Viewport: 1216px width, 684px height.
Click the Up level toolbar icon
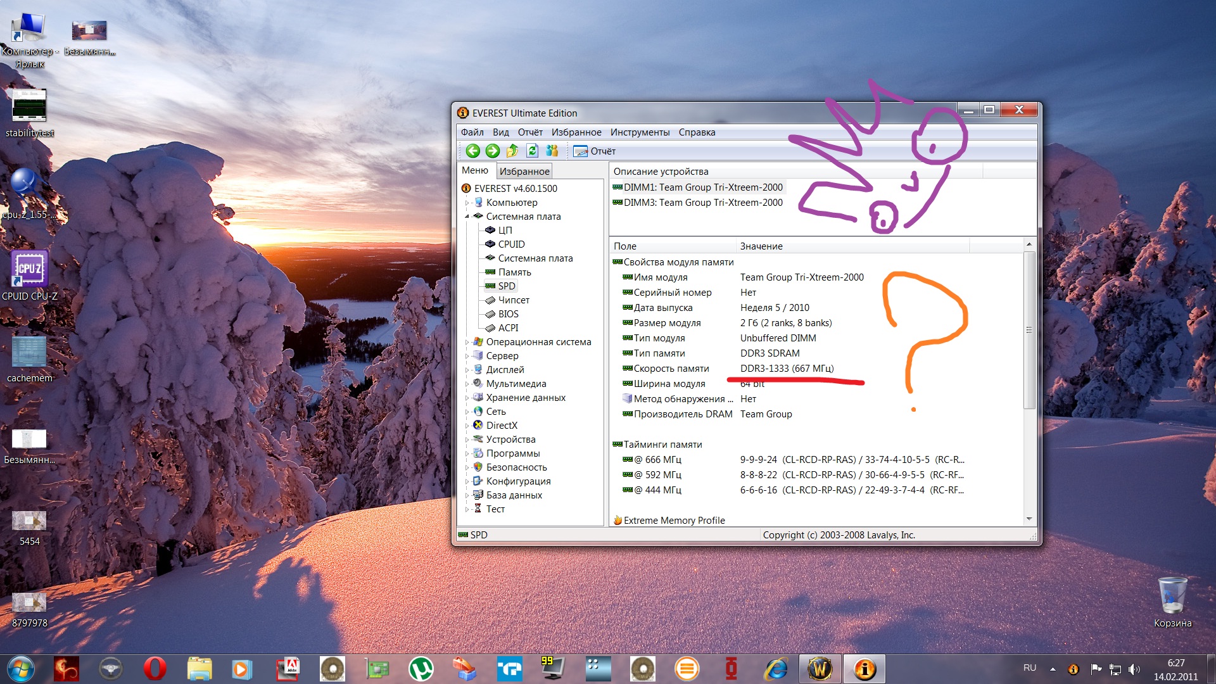tap(512, 151)
